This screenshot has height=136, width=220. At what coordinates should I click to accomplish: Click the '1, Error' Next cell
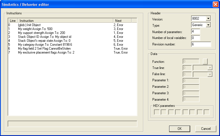pos(118,33)
